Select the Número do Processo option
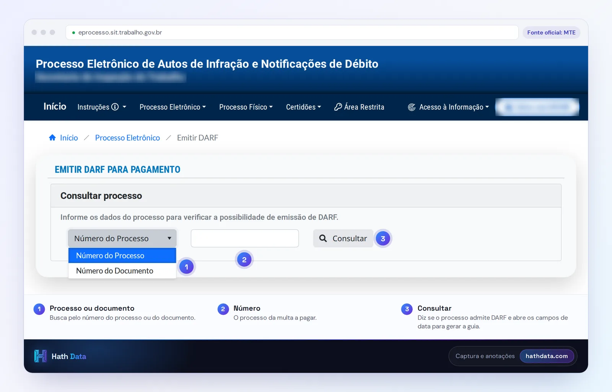This screenshot has height=392, width=612. (x=122, y=255)
